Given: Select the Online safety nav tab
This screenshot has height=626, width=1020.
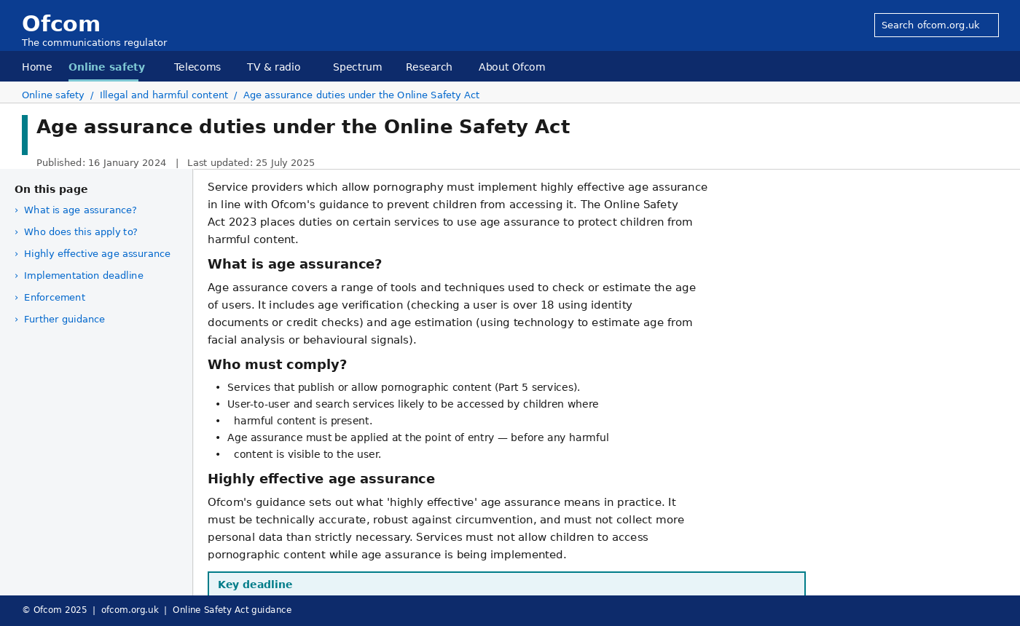Looking at the screenshot, I should (x=107, y=67).
